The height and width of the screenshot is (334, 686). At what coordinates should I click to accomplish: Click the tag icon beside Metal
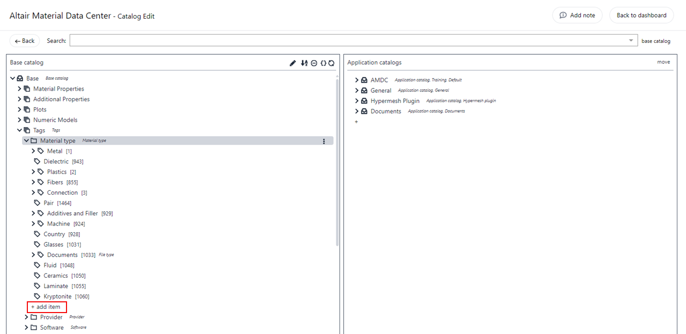coord(41,151)
